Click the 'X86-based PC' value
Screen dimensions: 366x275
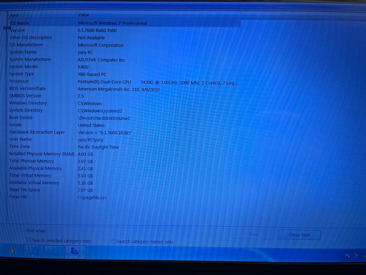[x=92, y=74]
